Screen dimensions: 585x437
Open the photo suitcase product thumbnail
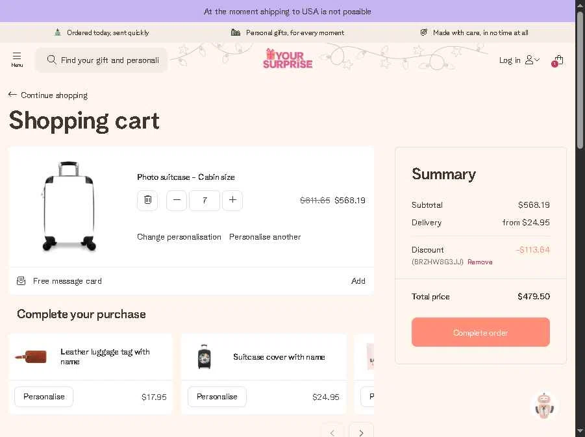pyautogui.click(x=69, y=206)
